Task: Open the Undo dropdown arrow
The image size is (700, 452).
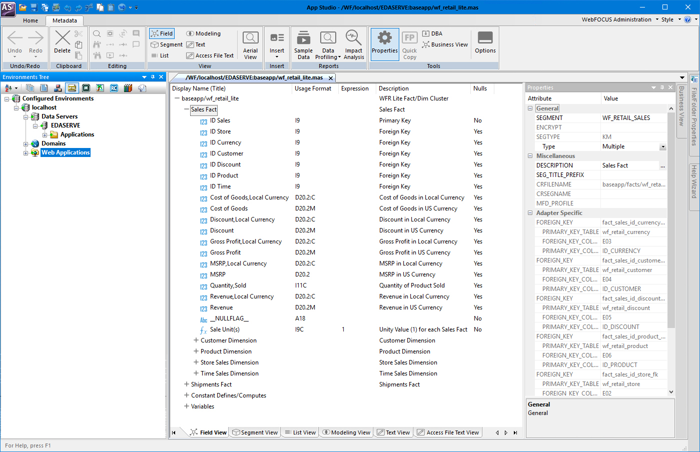Action: (x=15, y=56)
